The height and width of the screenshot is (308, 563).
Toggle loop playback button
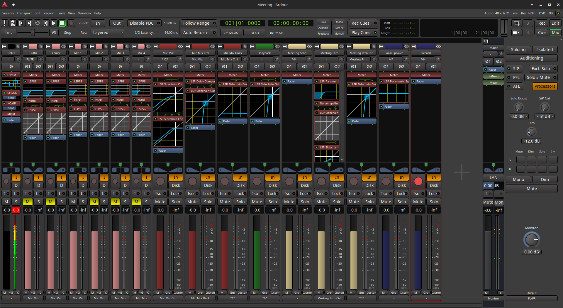pos(37,23)
